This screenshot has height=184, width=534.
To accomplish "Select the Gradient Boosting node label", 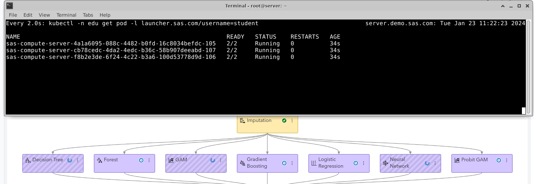I will [257, 163].
